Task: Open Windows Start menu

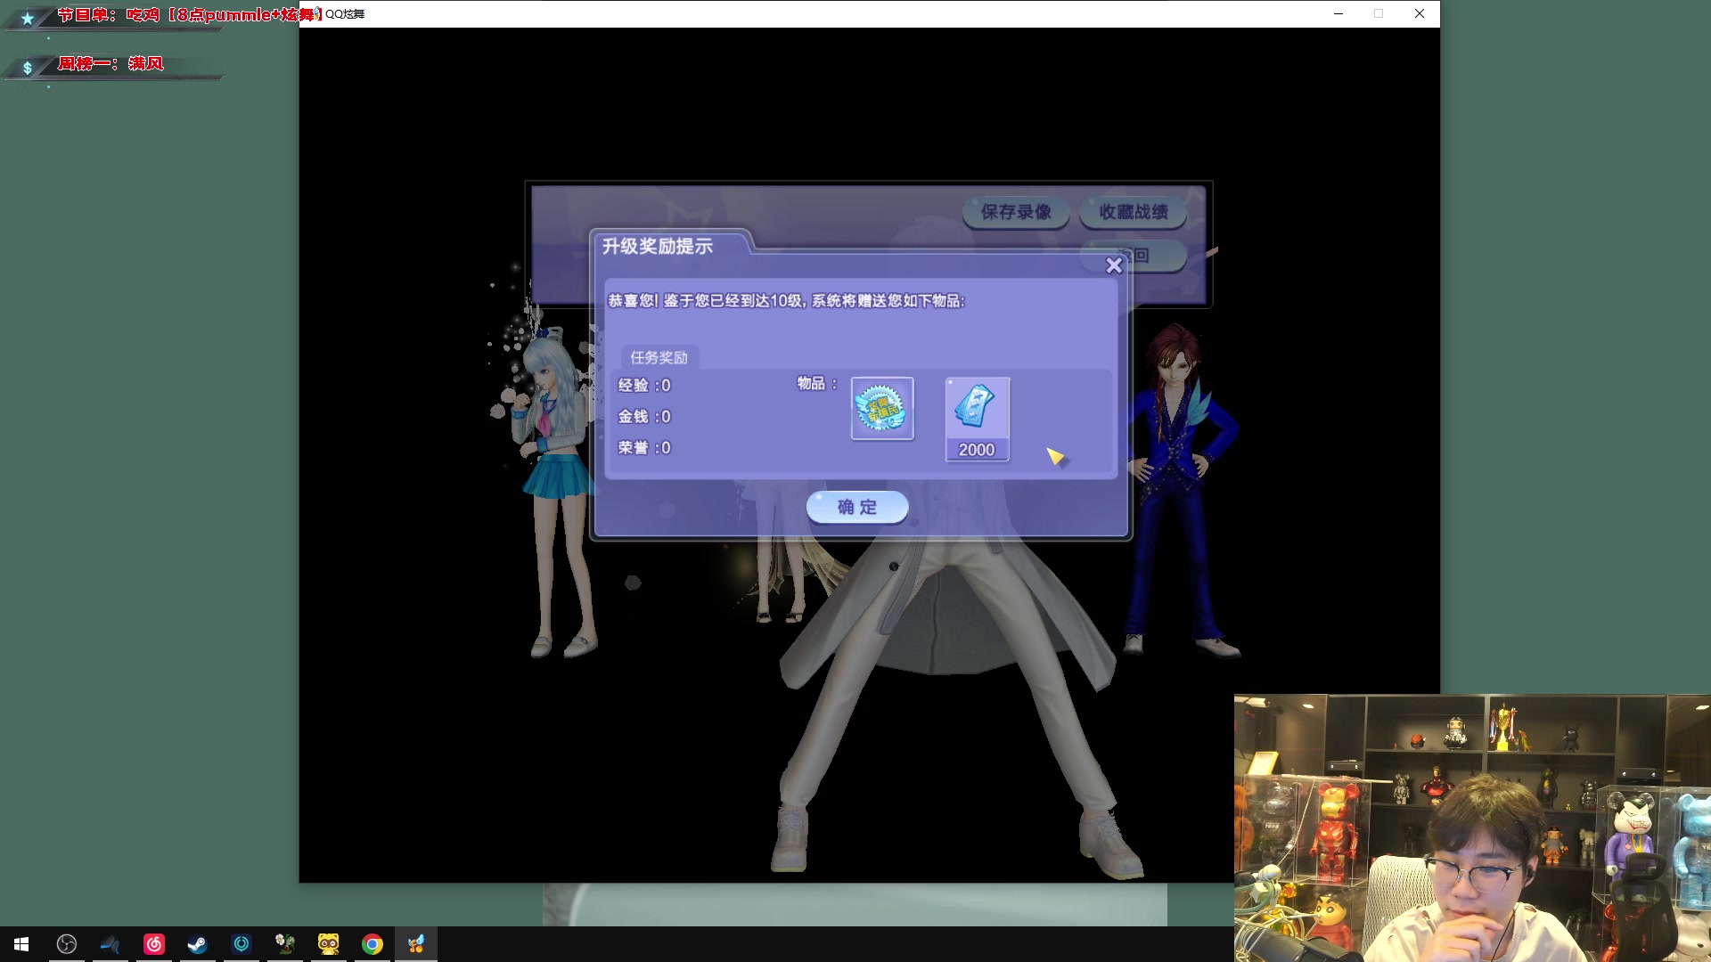Action: (21, 944)
